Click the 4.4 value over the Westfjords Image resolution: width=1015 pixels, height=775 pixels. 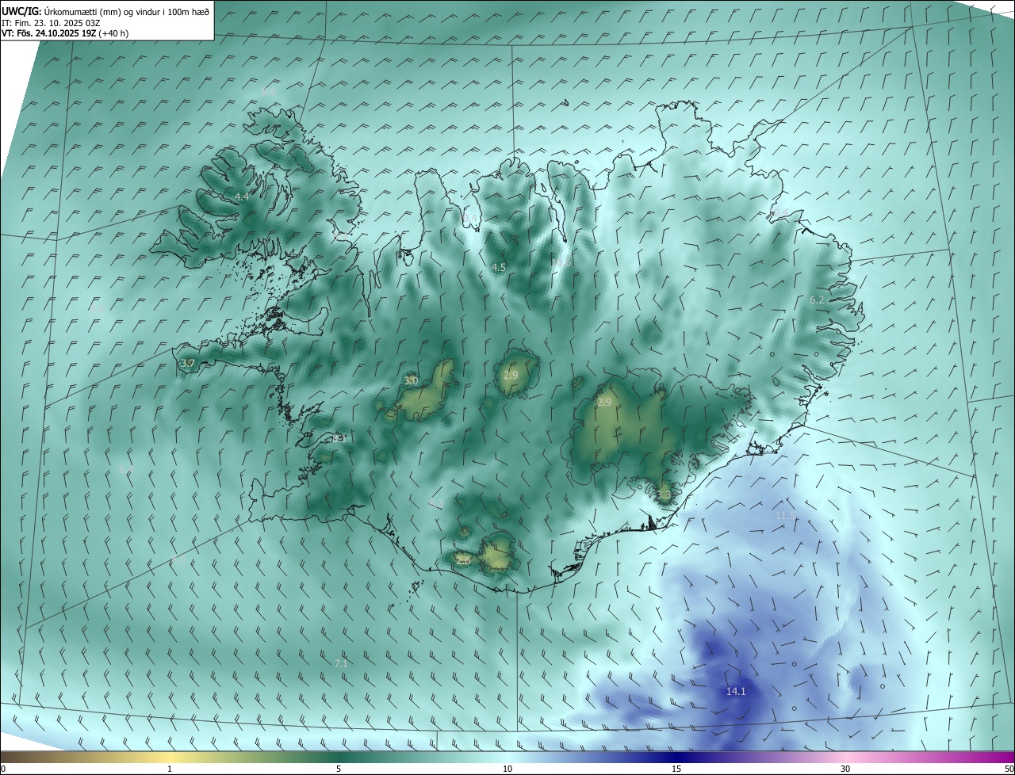tap(242, 196)
